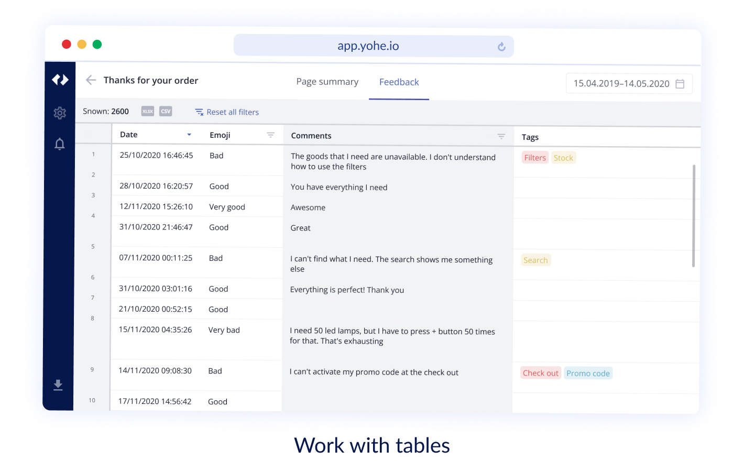The width and height of the screenshot is (744, 461).
Task: Click the vertical table scrollbar
Action: coord(694,216)
